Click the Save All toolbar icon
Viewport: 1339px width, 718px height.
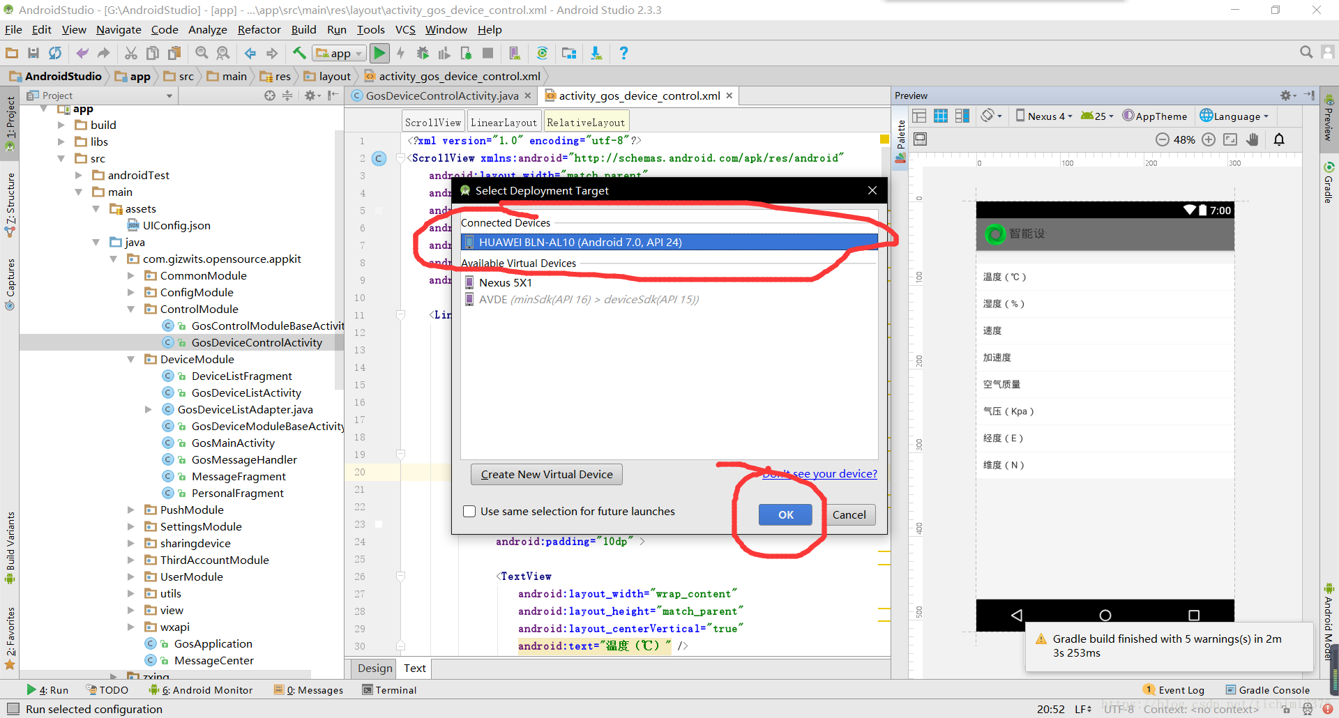[x=33, y=53]
